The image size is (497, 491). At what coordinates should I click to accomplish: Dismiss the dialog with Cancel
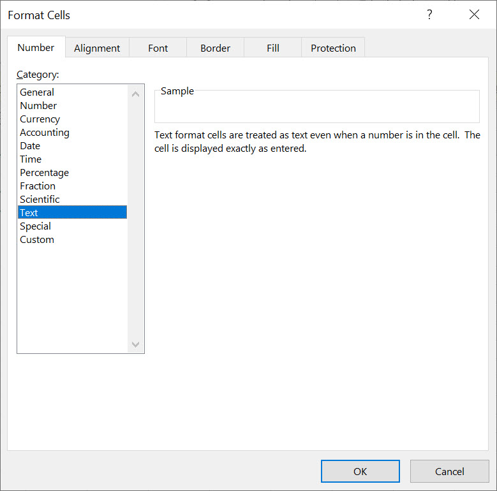449,471
